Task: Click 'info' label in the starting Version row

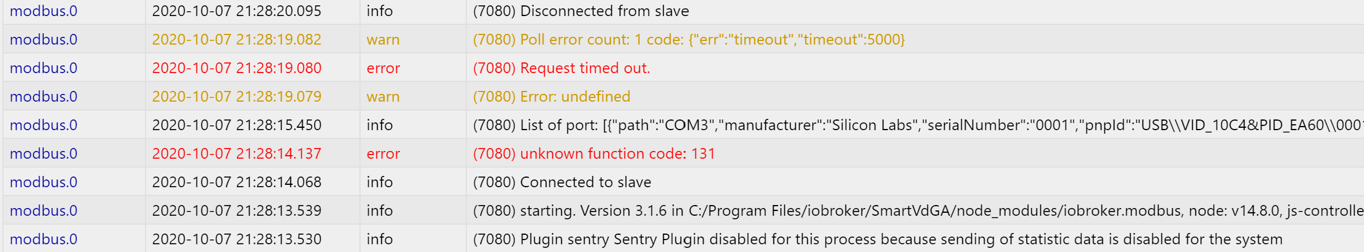Action: [380, 211]
